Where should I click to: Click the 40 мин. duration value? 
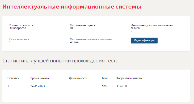pos(75,42)
